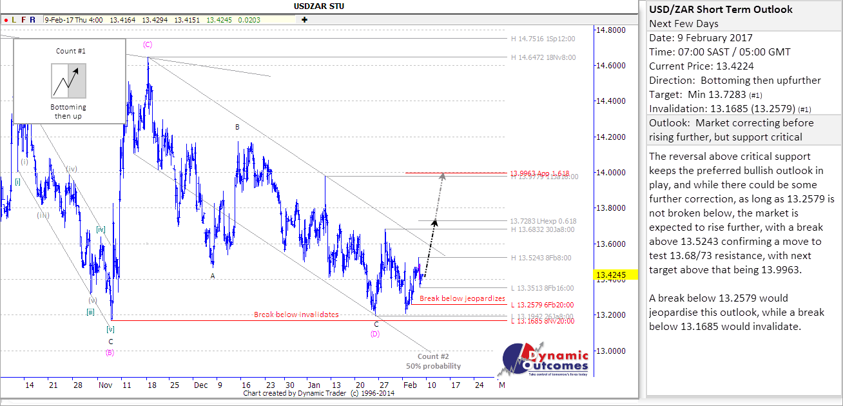Click the Jan date axis label

[313, 385]
